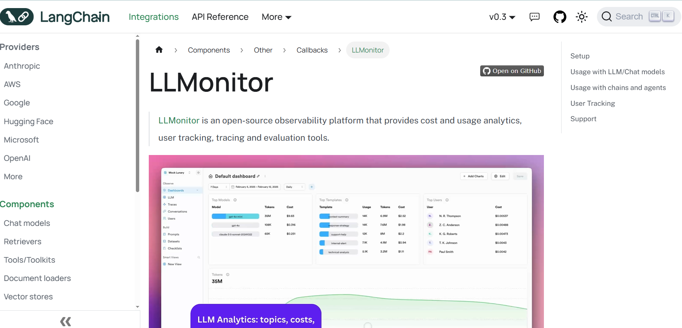682x328 pixels.
Task: Select Hugging Face in the sidebar
Action: click(x=28, y=122)
